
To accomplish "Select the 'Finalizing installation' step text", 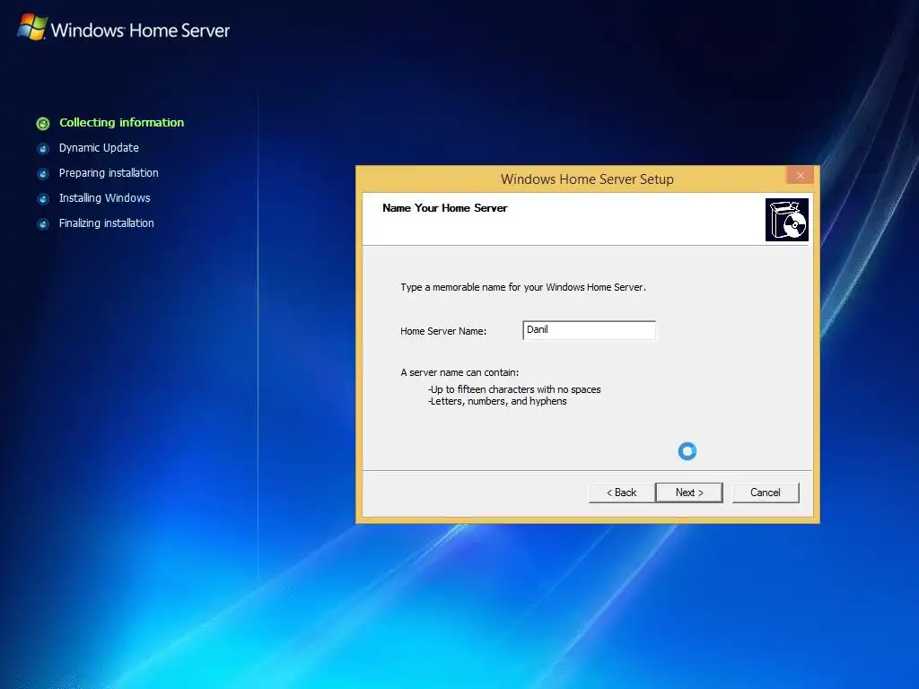I will point(107,223).
